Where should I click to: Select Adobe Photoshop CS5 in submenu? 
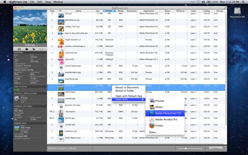[165, 113]
